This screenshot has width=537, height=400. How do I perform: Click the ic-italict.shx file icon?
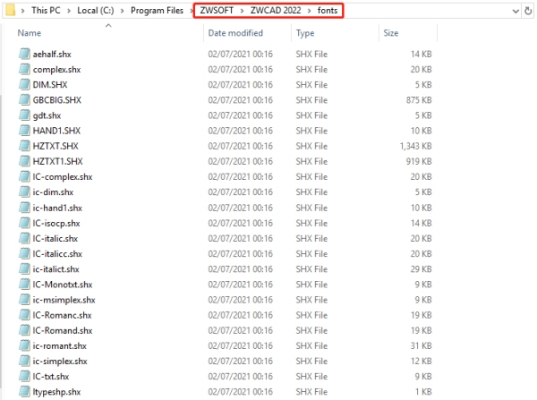point(24,269)
